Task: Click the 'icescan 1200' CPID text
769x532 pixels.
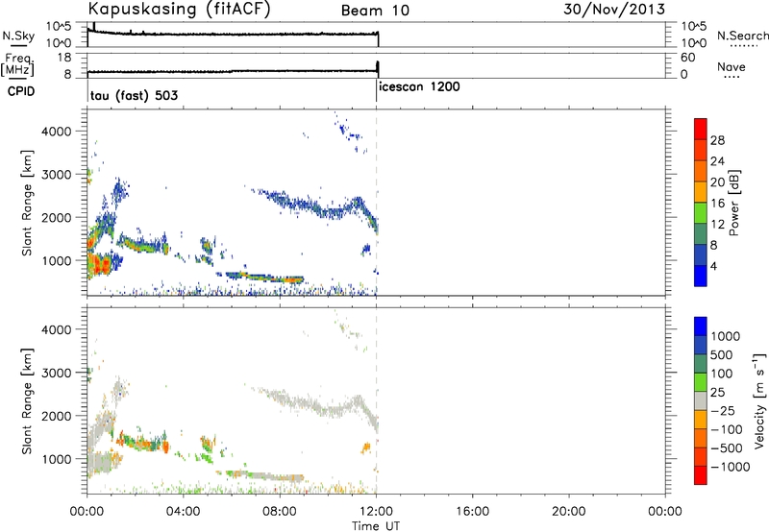Action: [x=419, y=86]
